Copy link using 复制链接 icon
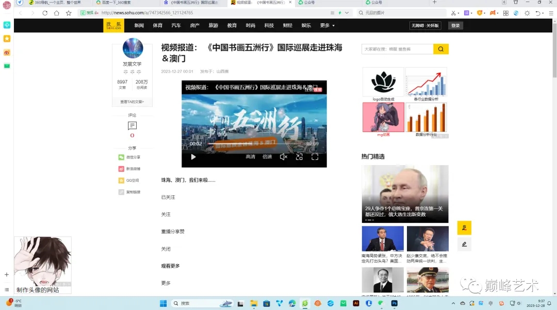 (x=121, y=192)
